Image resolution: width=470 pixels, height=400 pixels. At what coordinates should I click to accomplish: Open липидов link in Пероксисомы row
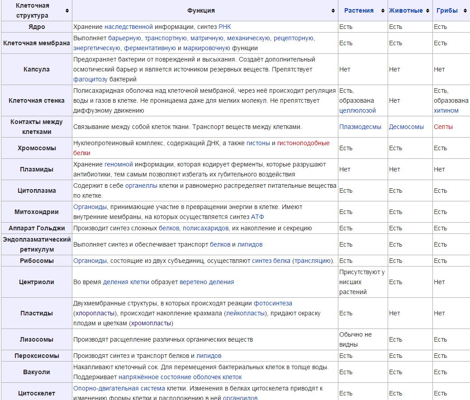[x=209, y=356]
